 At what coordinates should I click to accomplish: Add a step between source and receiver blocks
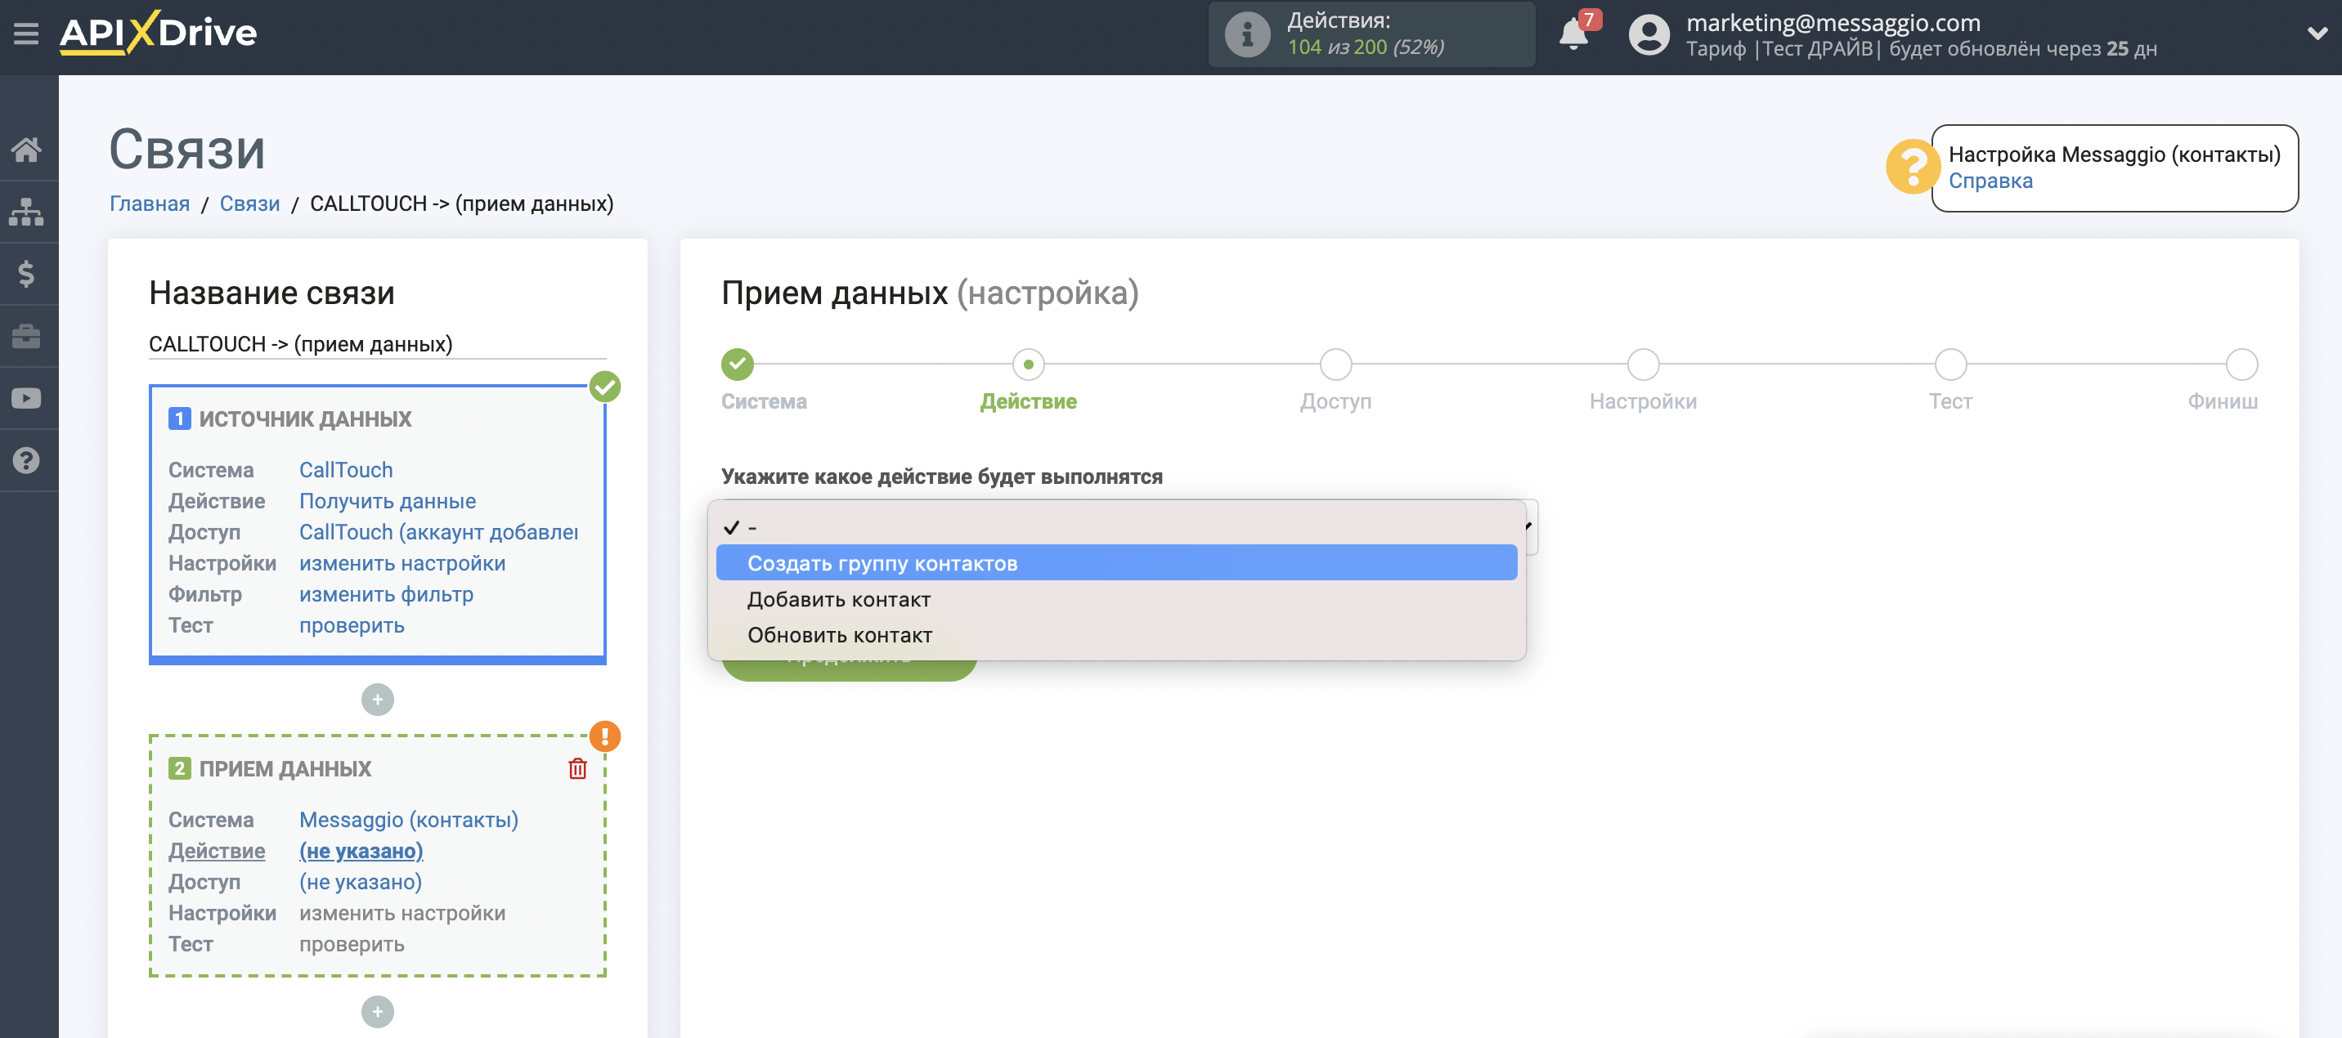tap(377, 700)
